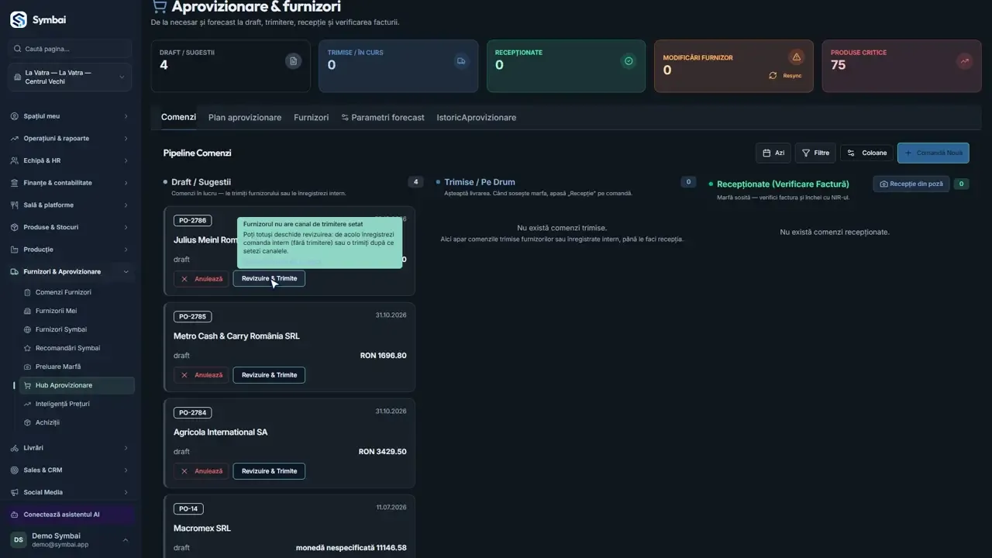This screenshot has height=558, width=992.
Task: Click the Hub Aprovizionare cart icon
Action: click(x=28, y=385)
